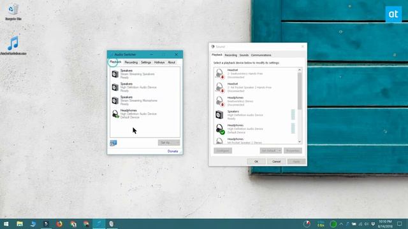Click scroll up arrow in Sound device list
Image resolution: width=408 pixels, height=229 pixels.
pyautogui.click(x=300, y=70)
